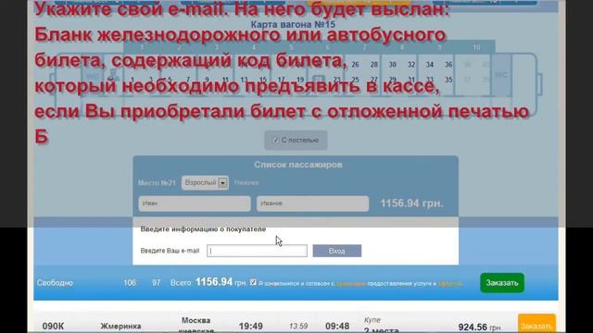Image resolution: width=593 pixels, height=333 pixels.
Task: Click the green 'Заказать' order button
Action: coord(502,283)
